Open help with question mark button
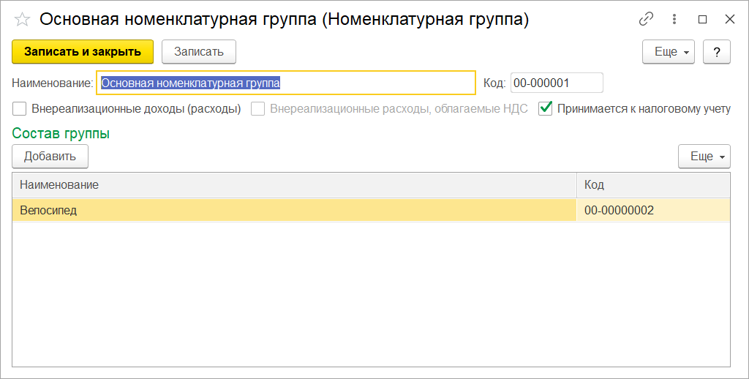Image resolution: width=749 pixels, height=379 pixels. tap(717, 52)
